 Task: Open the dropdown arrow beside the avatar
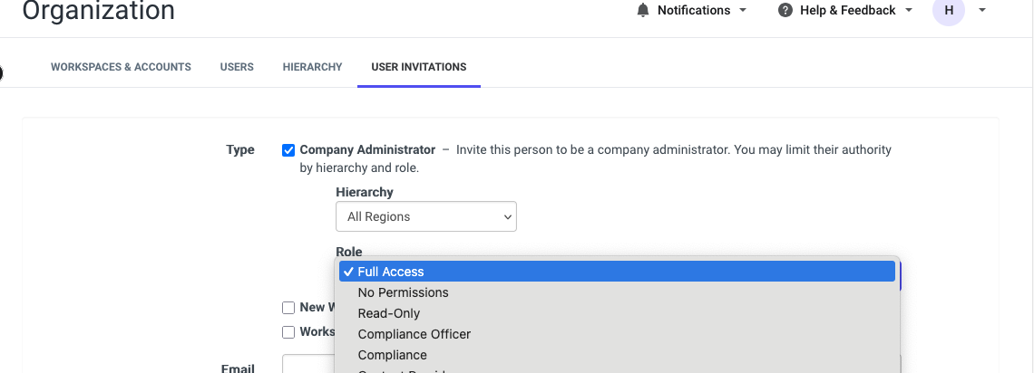tap(982, 11)
